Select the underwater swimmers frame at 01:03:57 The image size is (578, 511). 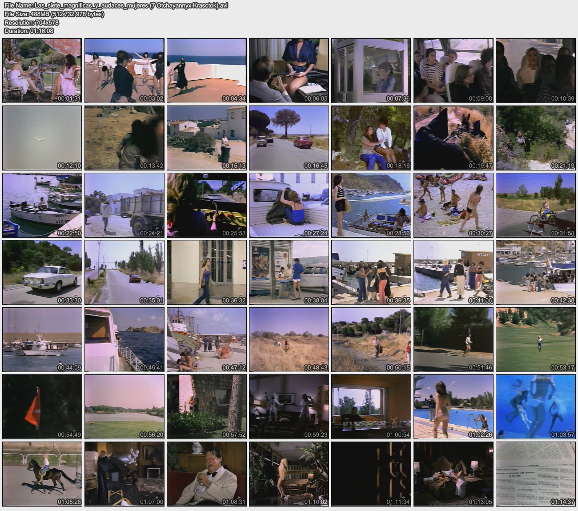(536, 407)
